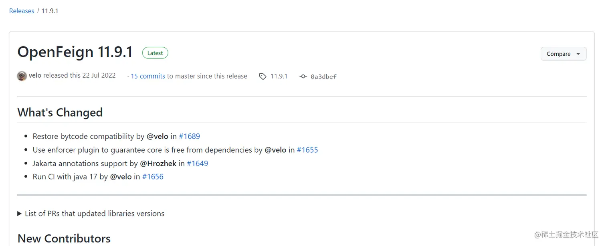The image size is (606, 246).
Task: Open the Compare dropdown
Action: [x=563, y=54]
